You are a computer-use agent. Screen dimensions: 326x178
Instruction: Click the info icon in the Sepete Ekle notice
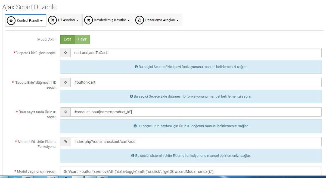point(136,67)
